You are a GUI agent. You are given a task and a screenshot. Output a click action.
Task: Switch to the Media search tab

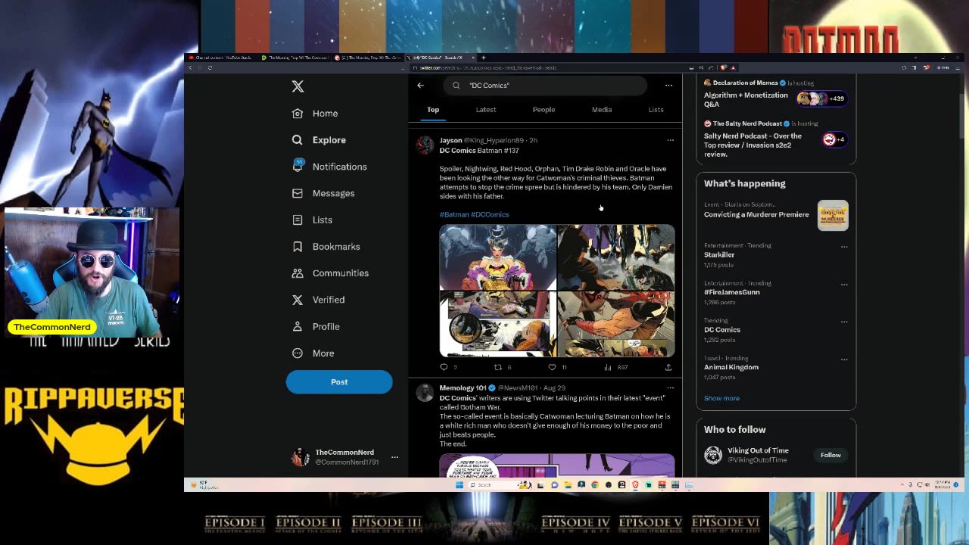point(602,110)
